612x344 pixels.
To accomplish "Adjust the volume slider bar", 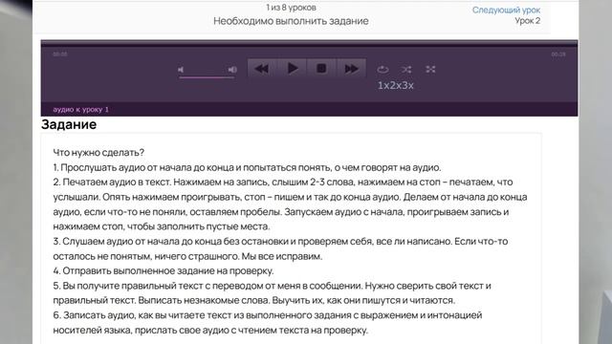I will click(207, 77).
